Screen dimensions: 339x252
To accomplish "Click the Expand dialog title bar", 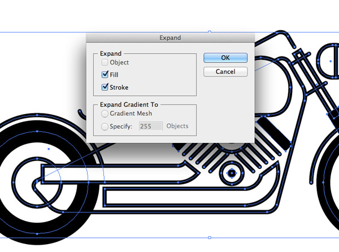I will tap(171, 38).
